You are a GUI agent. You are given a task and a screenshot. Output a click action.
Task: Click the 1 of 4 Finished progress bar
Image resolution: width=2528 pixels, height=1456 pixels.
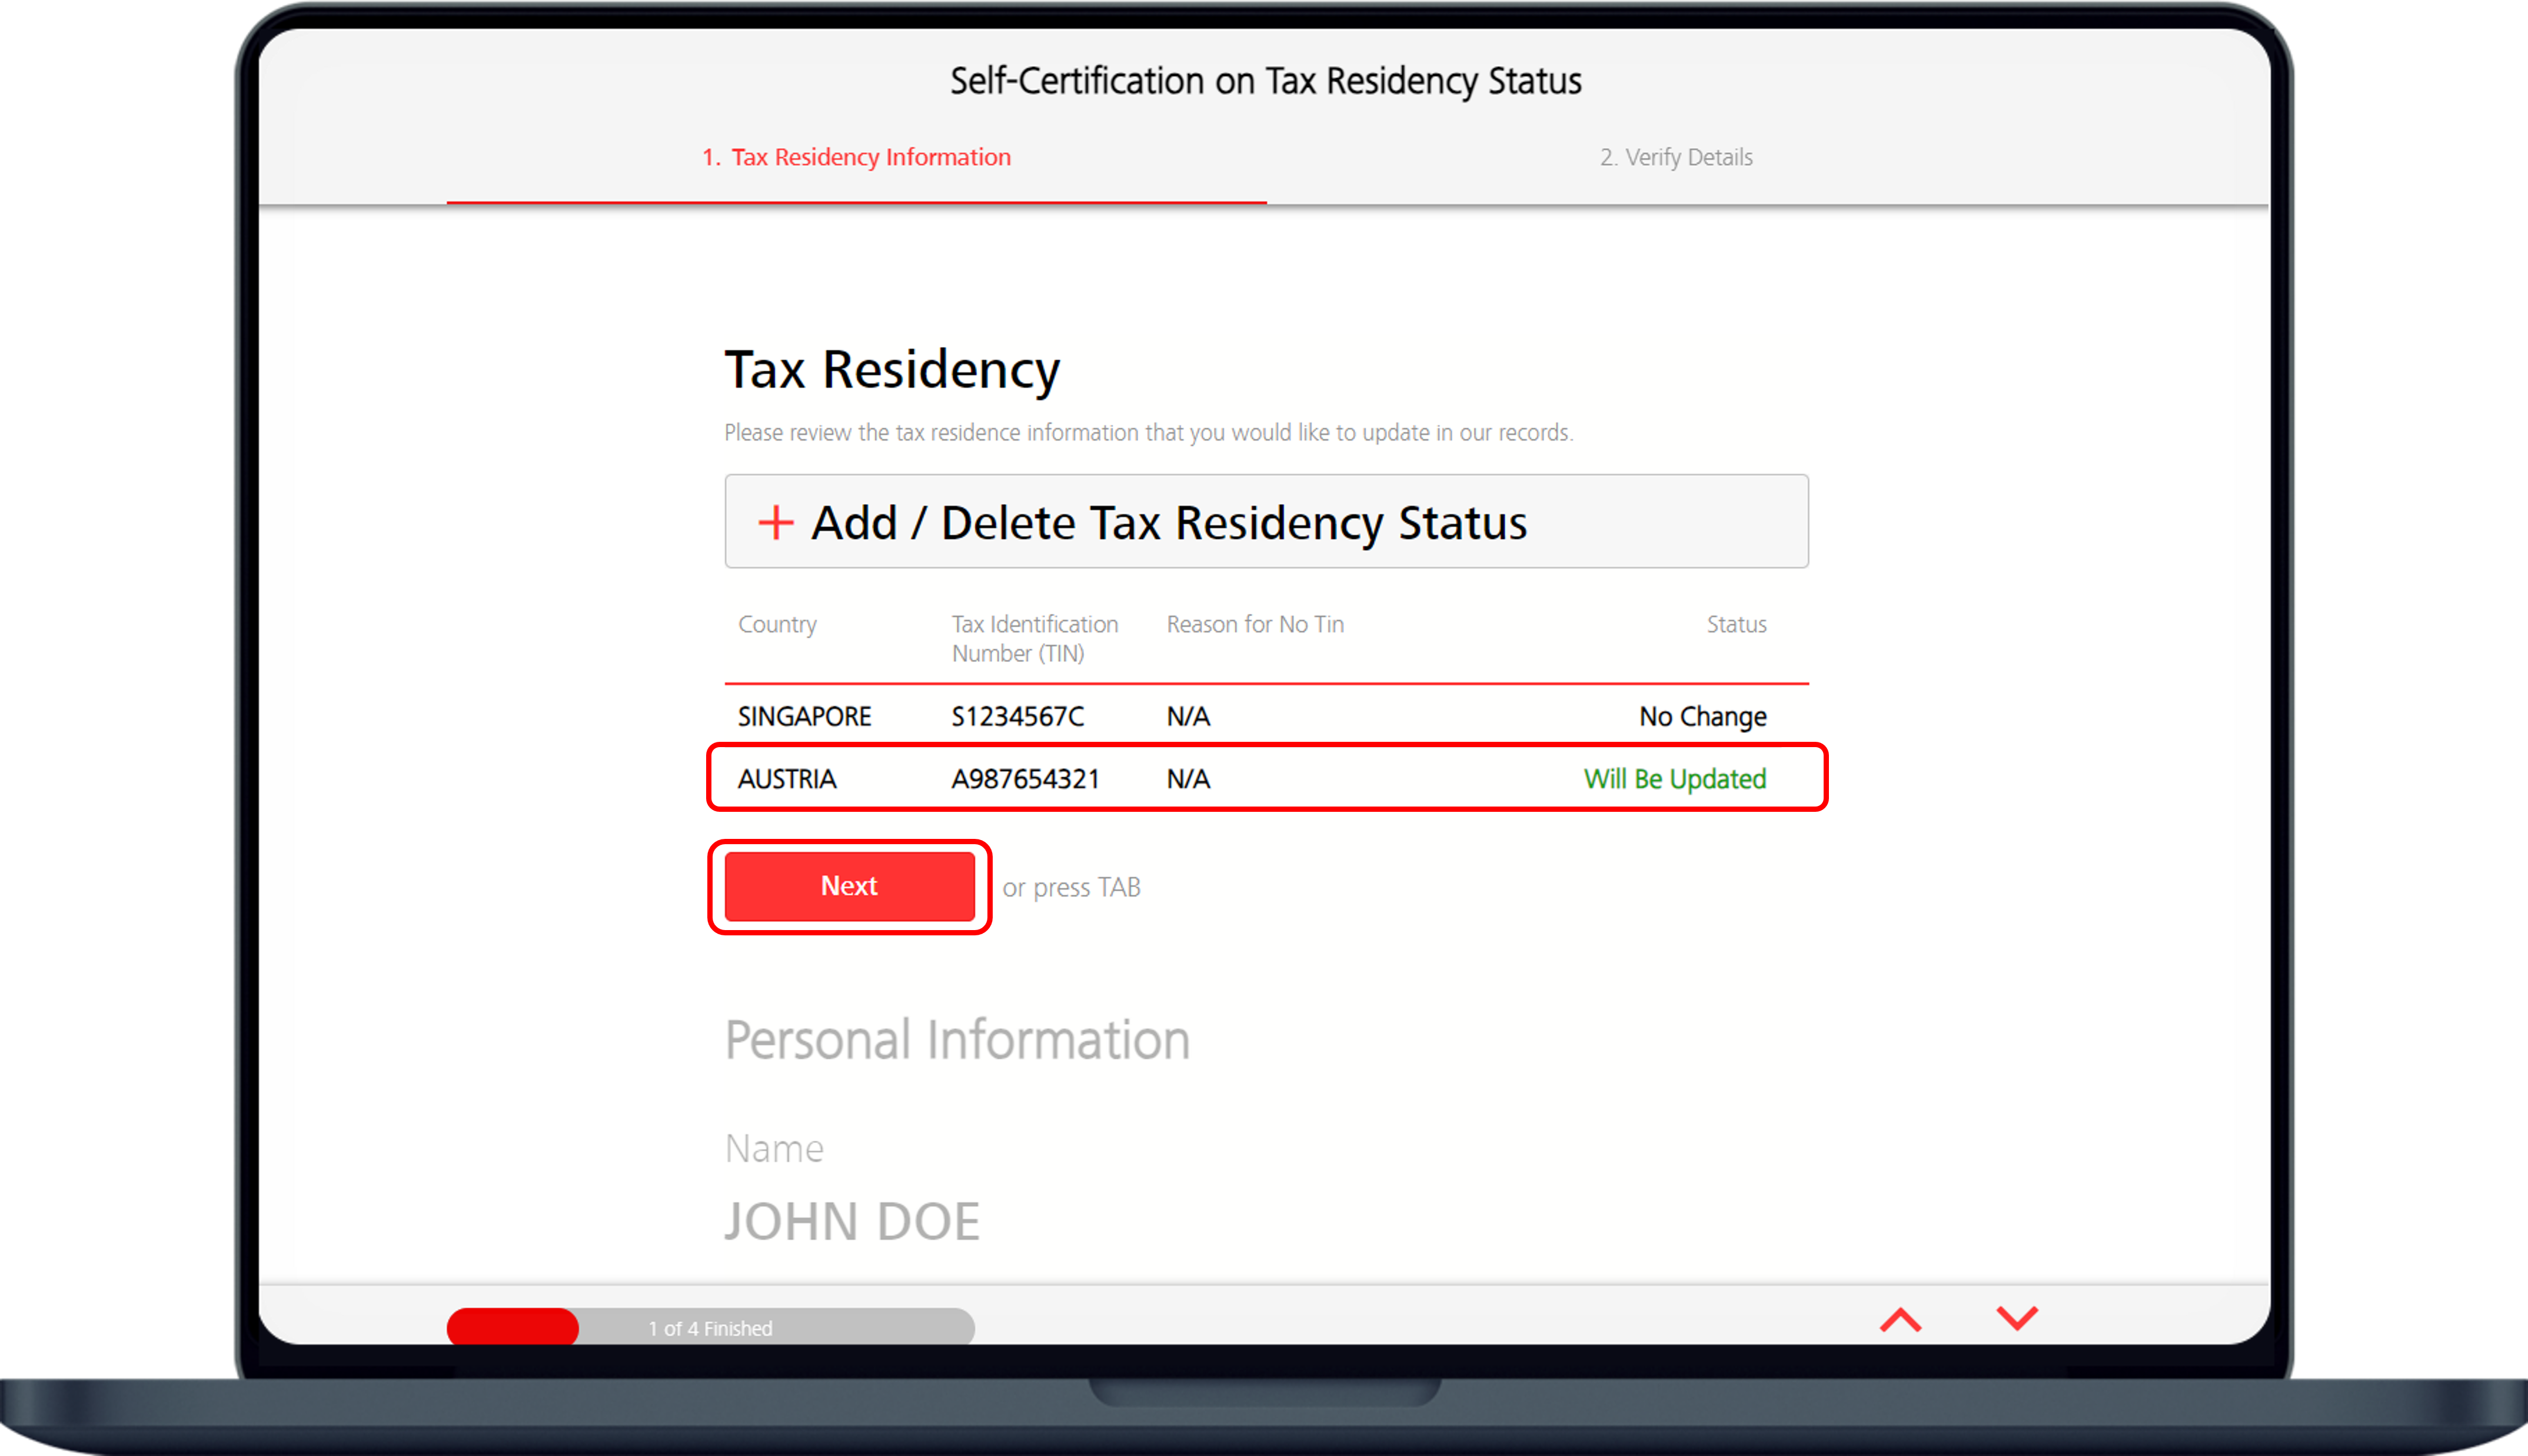tap(710, 1327)
